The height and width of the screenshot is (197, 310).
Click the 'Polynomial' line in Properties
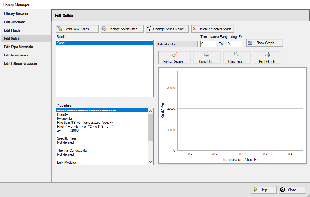(x=65, y=119)
